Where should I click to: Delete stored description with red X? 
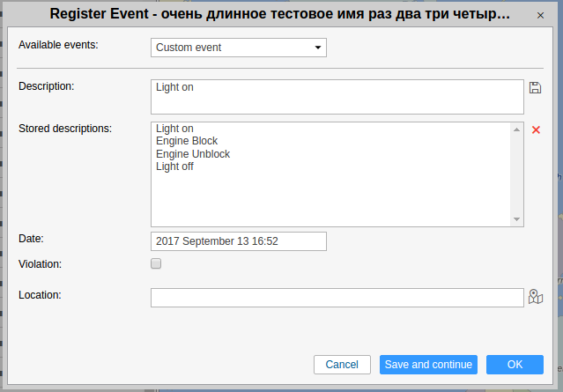point(536,129)
